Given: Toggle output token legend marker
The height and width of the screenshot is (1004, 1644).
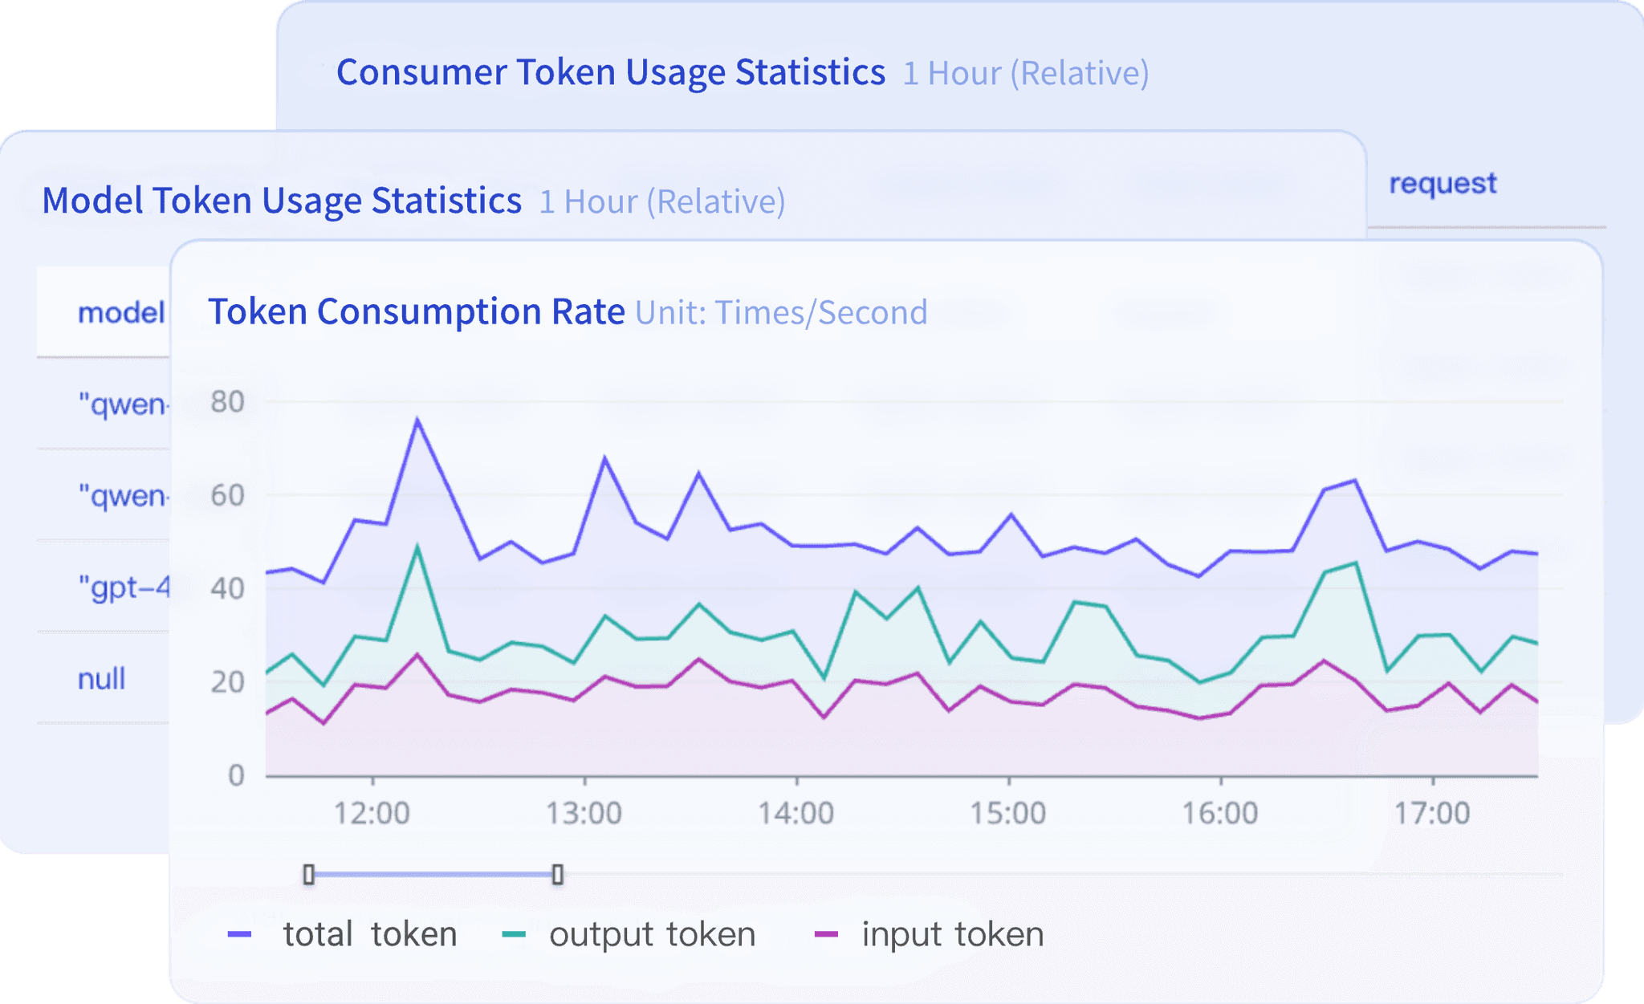Looking at the screenshot, I should pyautogui.click(x=513, y=934).
